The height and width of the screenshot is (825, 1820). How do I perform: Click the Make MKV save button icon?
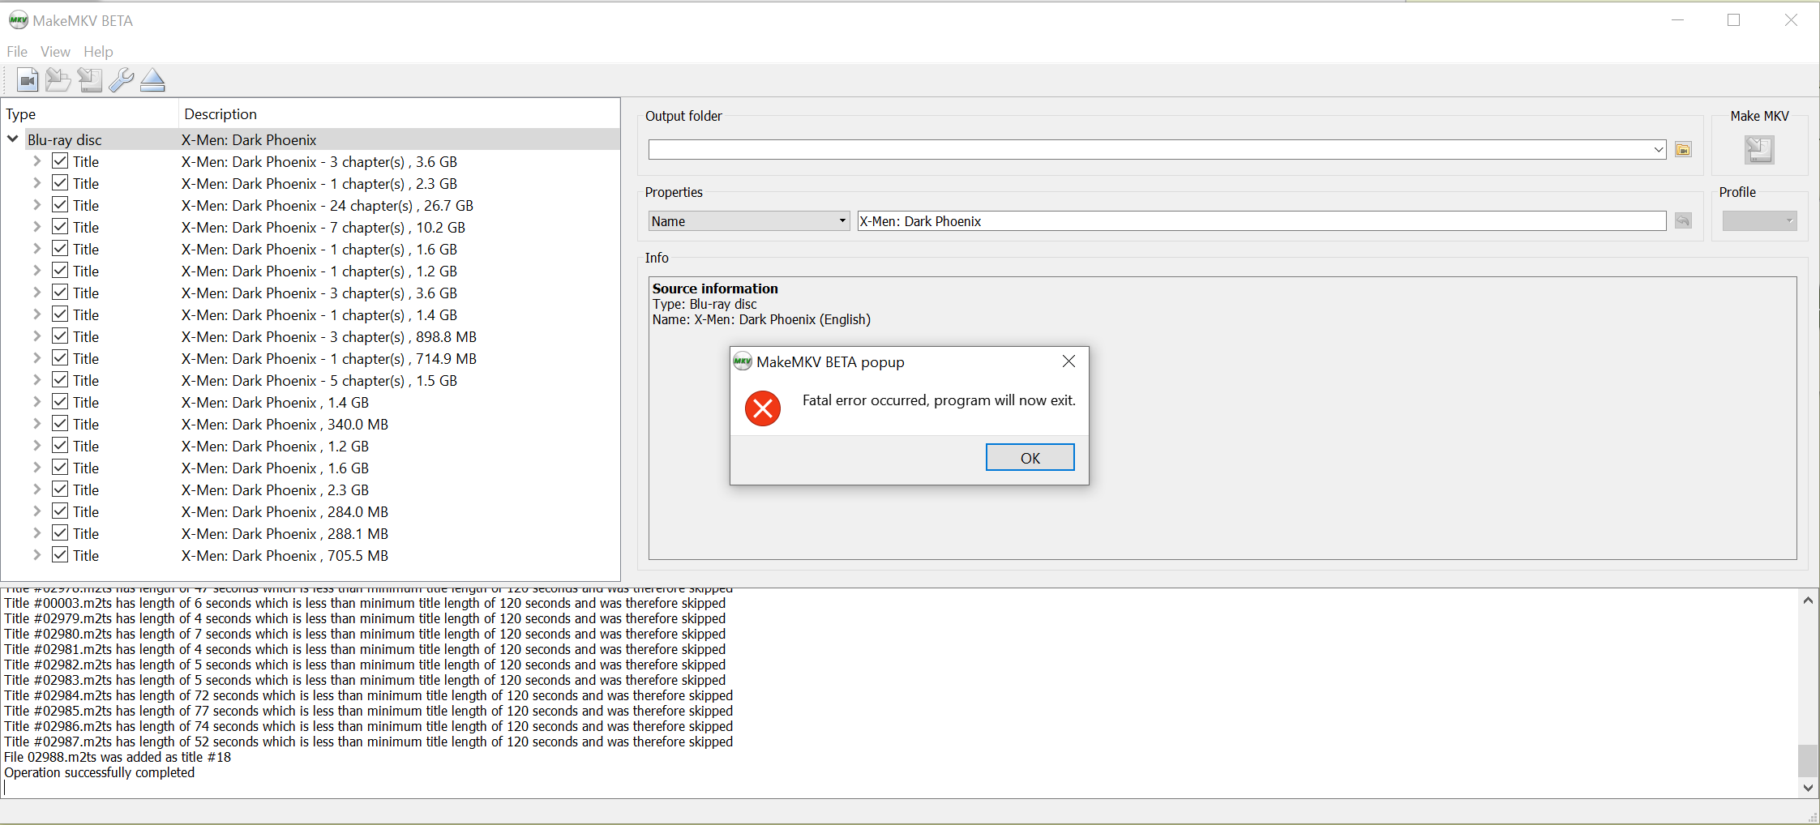coord(1759,149)
